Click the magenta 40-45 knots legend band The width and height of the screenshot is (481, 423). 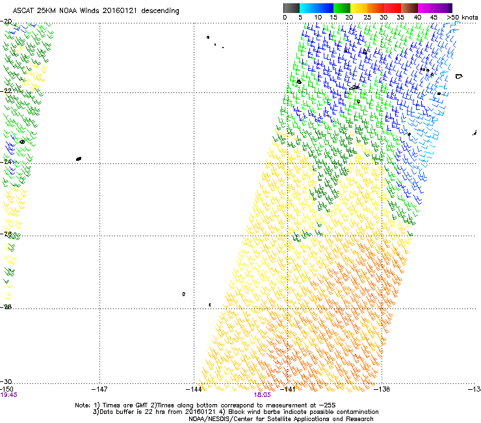[x=426, y=8]
